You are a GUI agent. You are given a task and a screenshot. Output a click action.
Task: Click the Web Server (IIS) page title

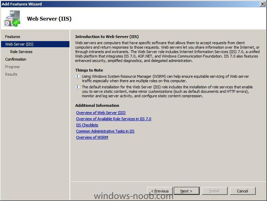coord(49,18)
